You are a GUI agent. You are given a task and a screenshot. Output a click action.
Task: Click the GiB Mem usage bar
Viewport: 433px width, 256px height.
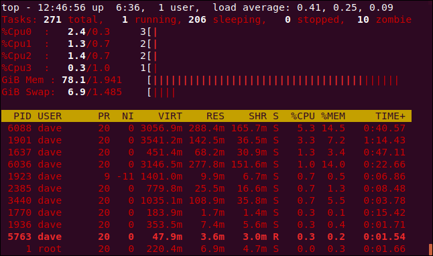pyautogui.click(x=273, y=80)
